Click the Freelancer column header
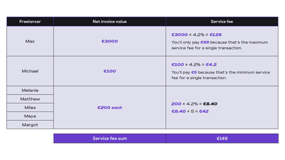285x160 pixels. pos(30,21)
